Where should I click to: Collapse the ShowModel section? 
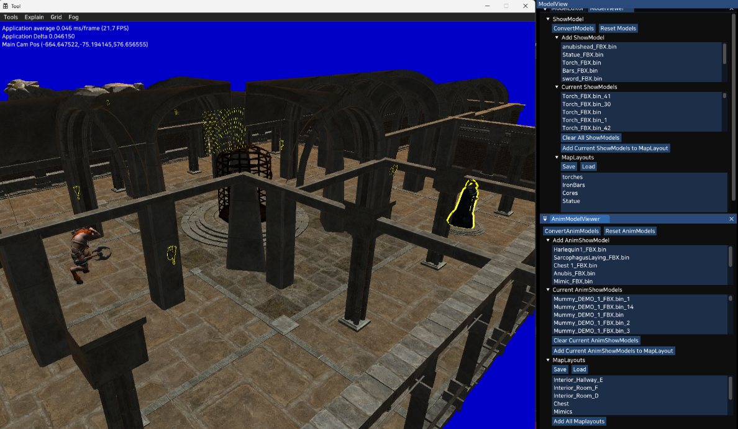[548, 19]
